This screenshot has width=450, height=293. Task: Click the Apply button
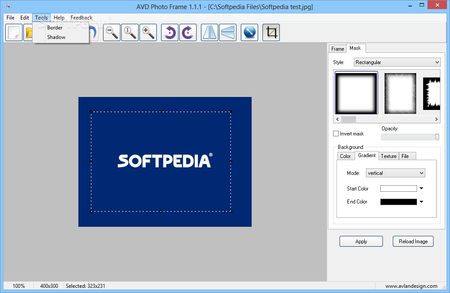click(361, 241)
